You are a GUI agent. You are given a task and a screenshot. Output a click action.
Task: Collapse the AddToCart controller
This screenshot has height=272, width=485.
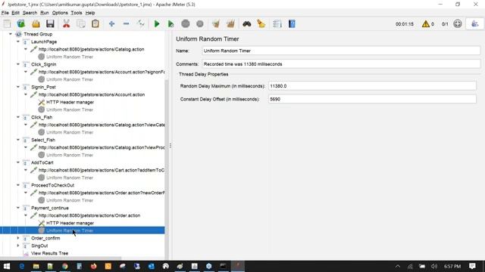click(18, 162)
